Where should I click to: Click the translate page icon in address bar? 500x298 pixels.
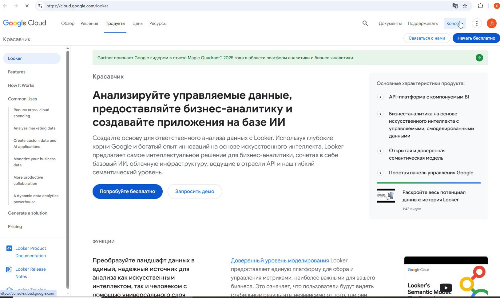(455, 6)
